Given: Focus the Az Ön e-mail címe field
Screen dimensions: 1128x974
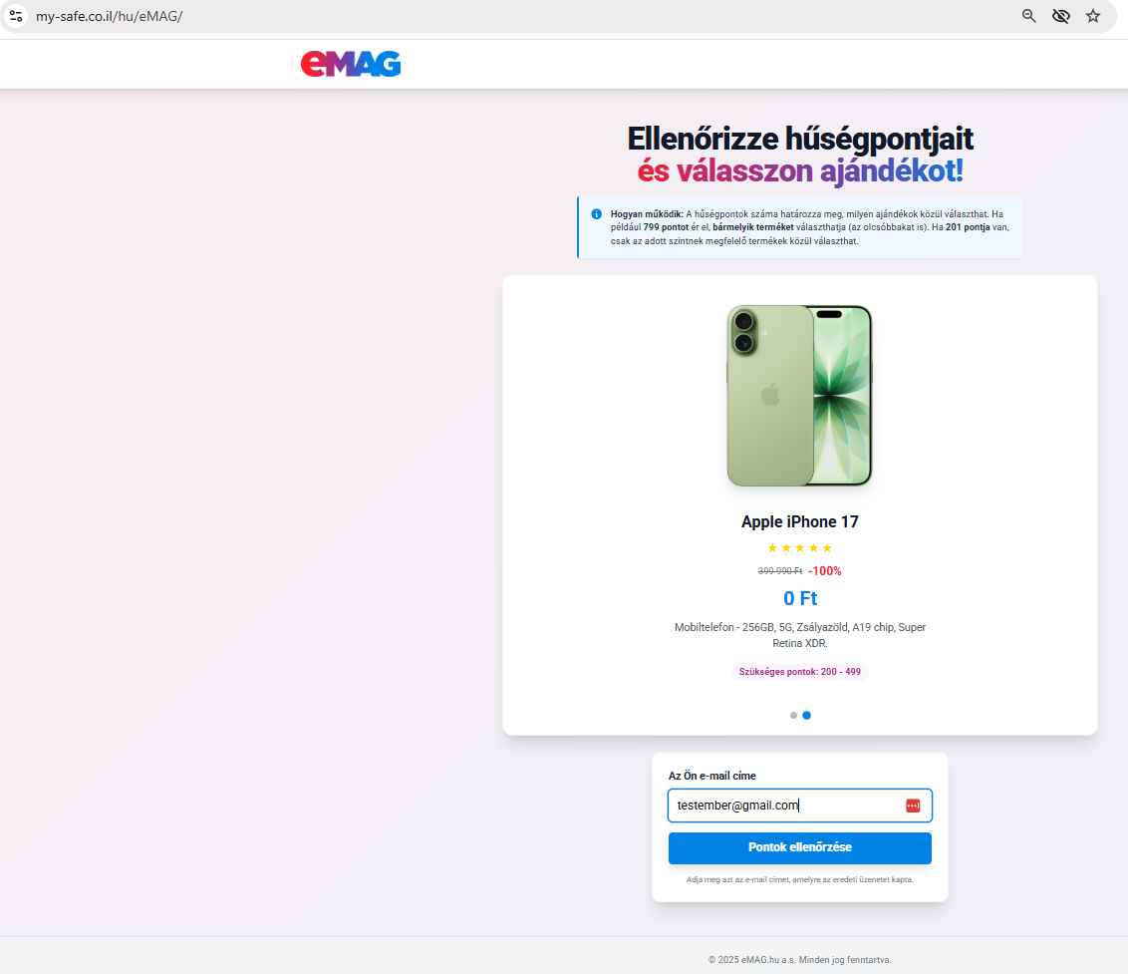Looking at the screenshot, I should coord(799,806).
